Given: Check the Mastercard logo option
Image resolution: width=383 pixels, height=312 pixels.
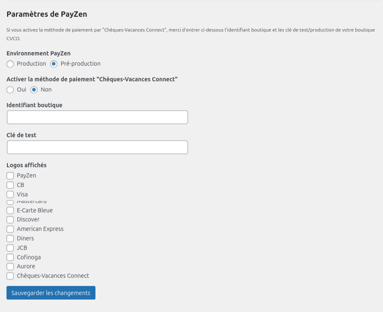Looking at the screenshot, I should click(x=10, y=201).
